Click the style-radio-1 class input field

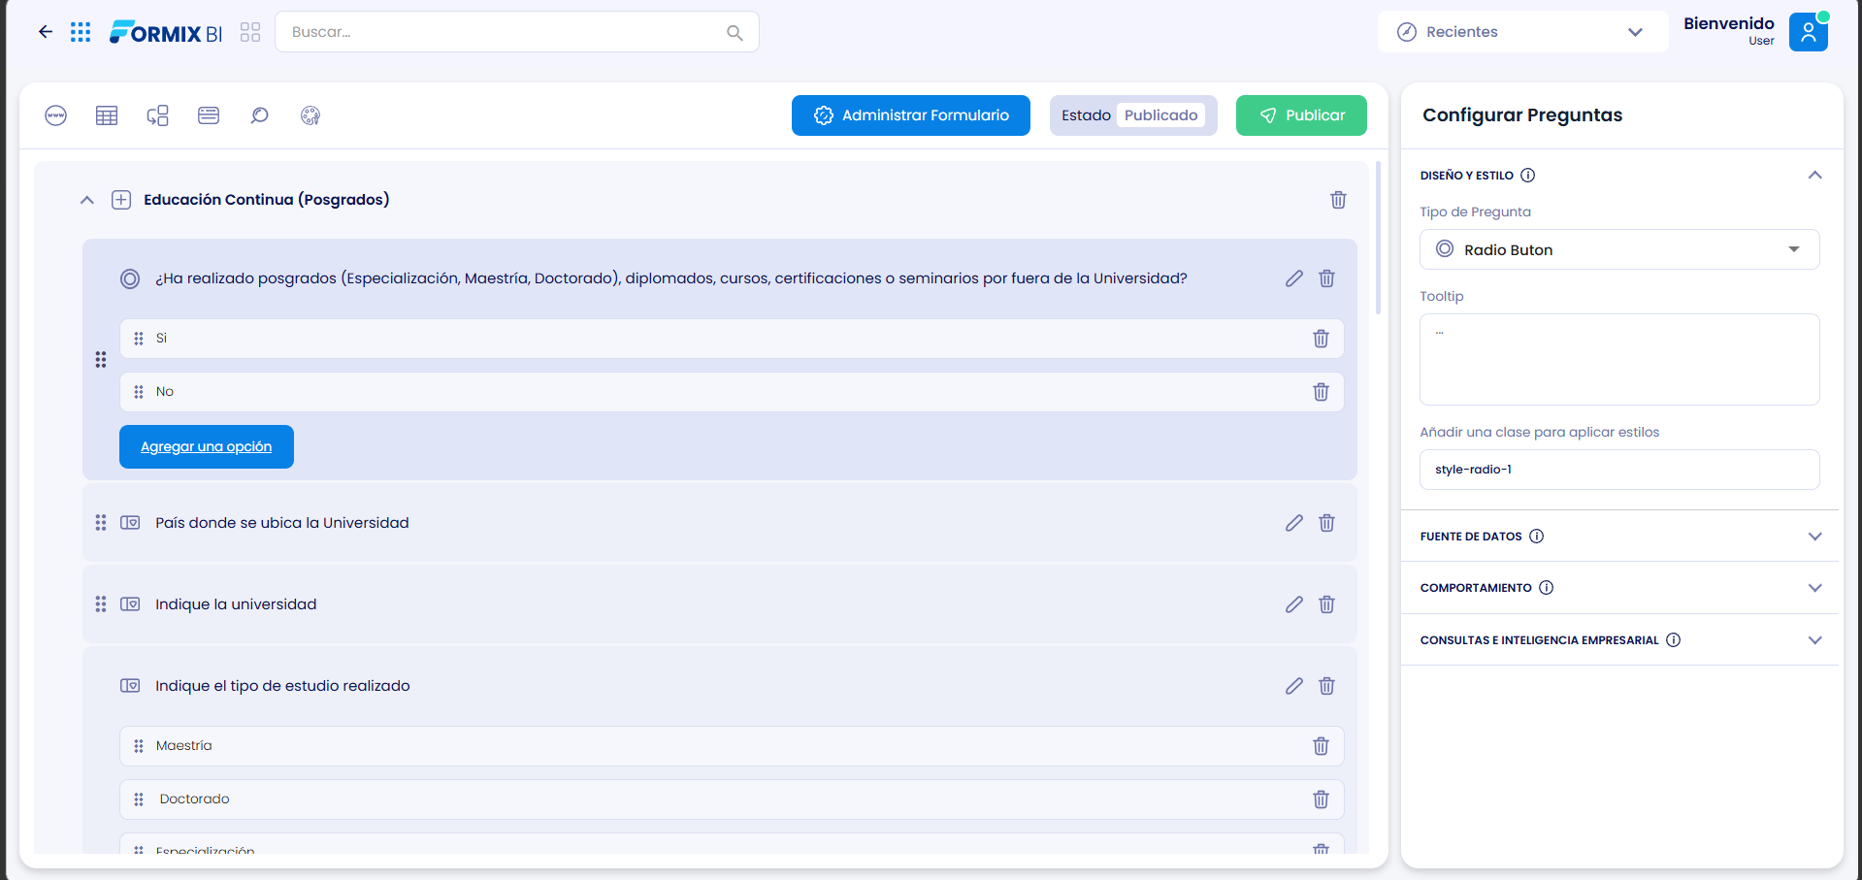(x=1619, y=470)
